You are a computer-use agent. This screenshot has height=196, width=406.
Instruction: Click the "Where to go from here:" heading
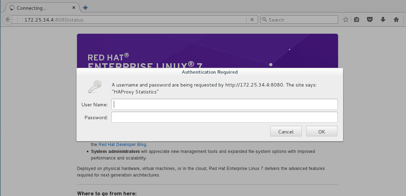pos(107,194)
